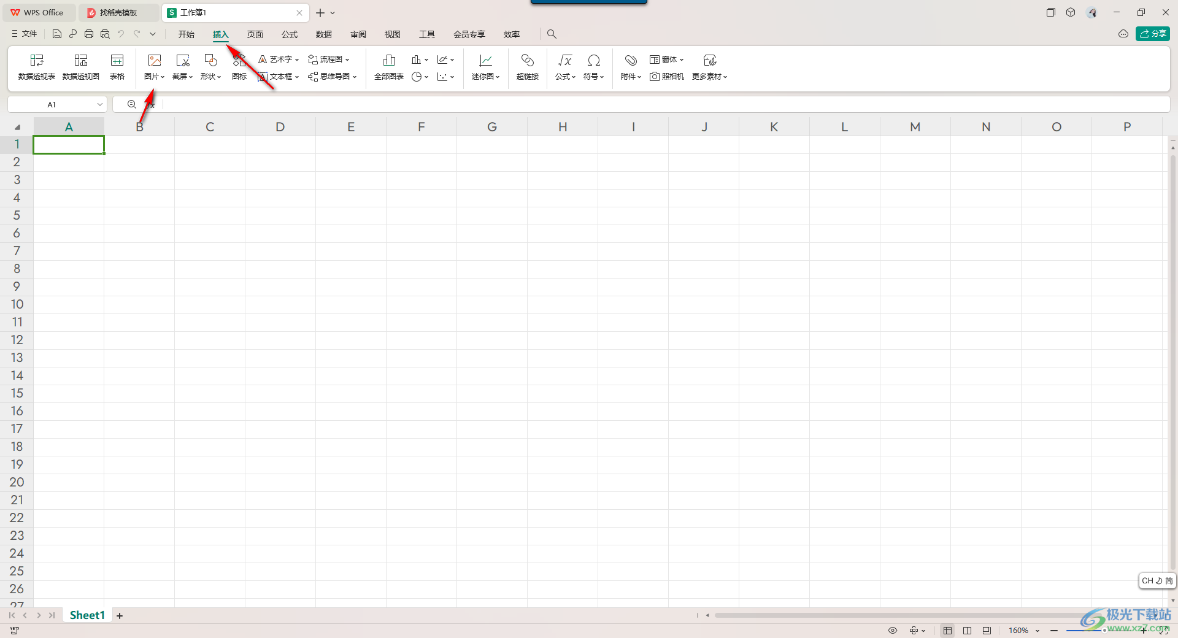Open the 视图 View tab
This screenshot has width=1178, height=638.
393,34
